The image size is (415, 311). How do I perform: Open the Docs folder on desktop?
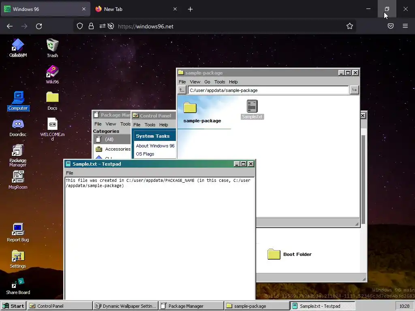[x=52, y=101]
